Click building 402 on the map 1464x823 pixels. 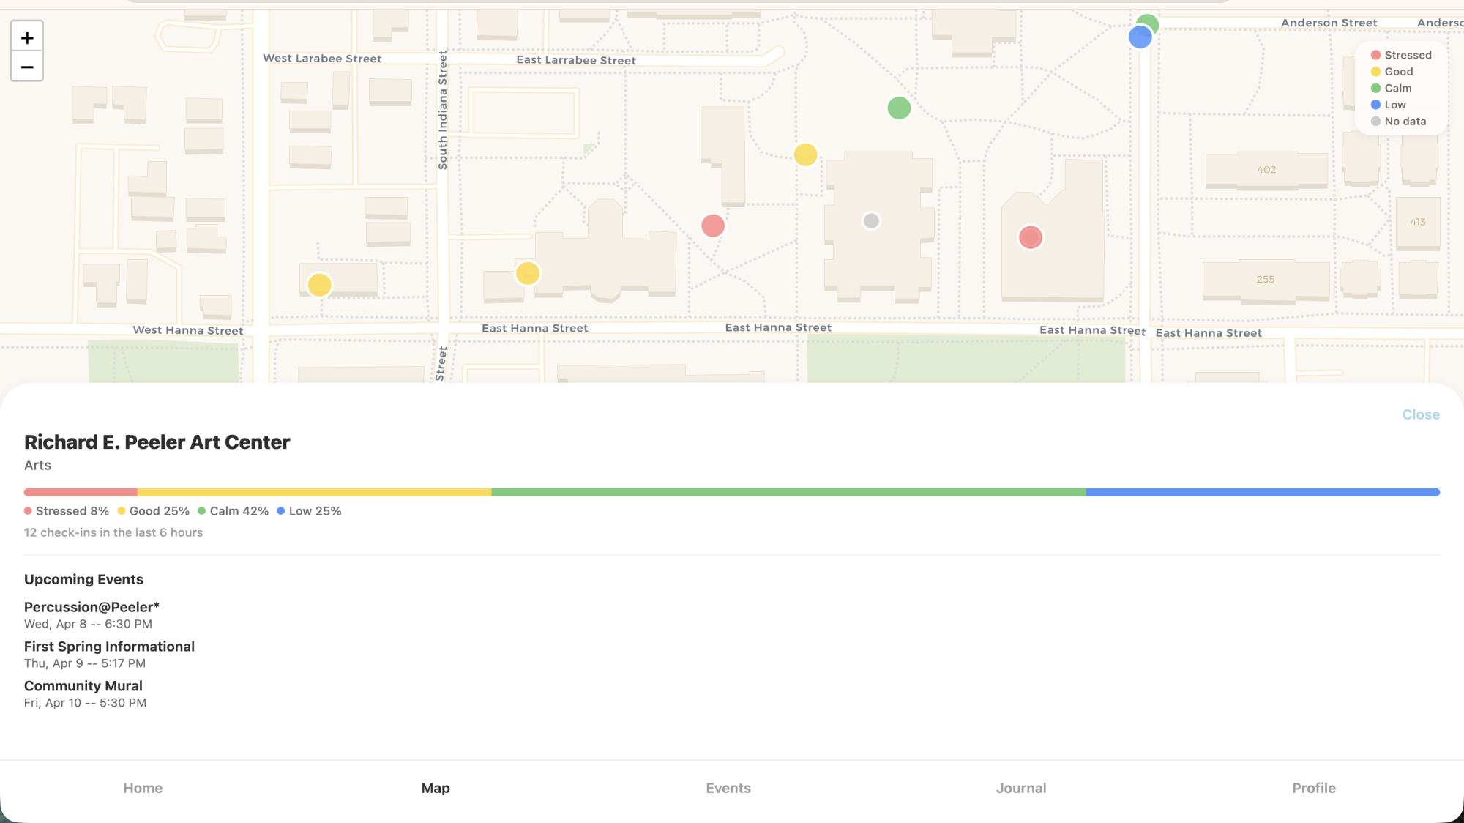[1266, 170]
